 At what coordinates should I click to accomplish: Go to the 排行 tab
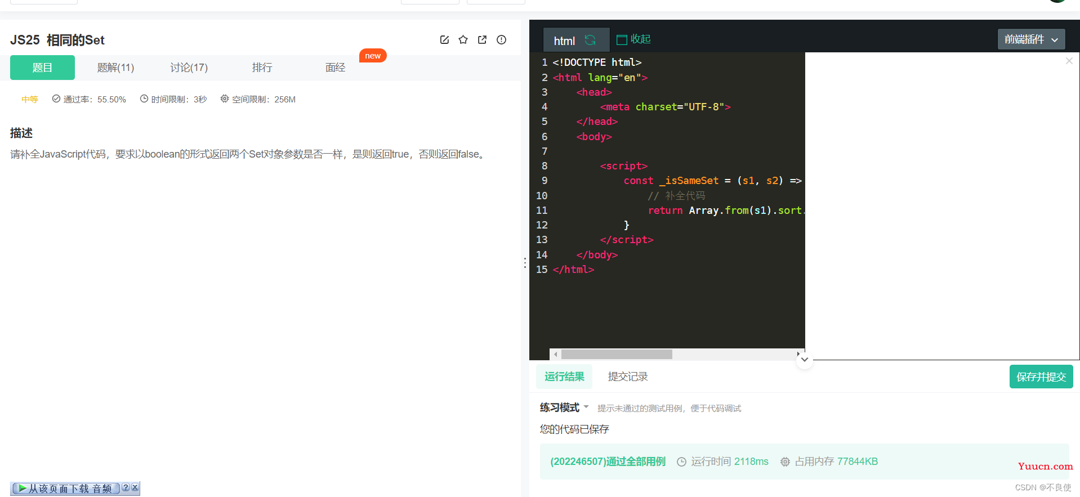262,68
